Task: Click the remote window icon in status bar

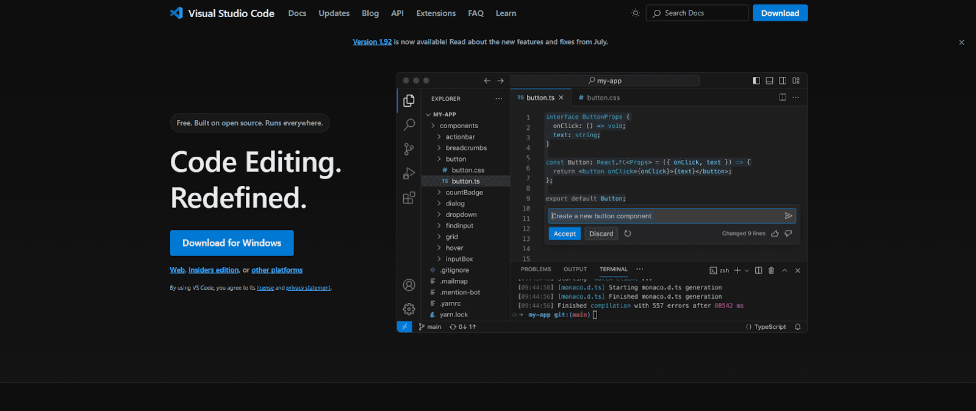Action: click(404, 327)
